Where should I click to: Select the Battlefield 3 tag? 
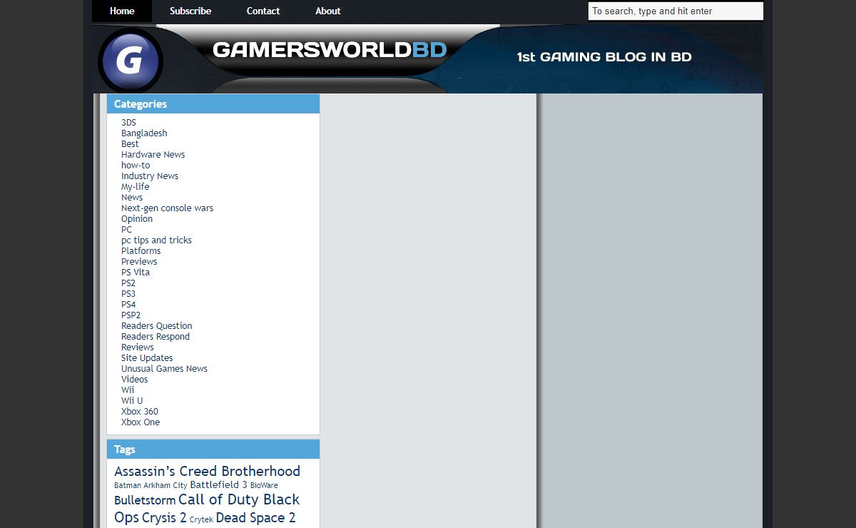[218, 484]
